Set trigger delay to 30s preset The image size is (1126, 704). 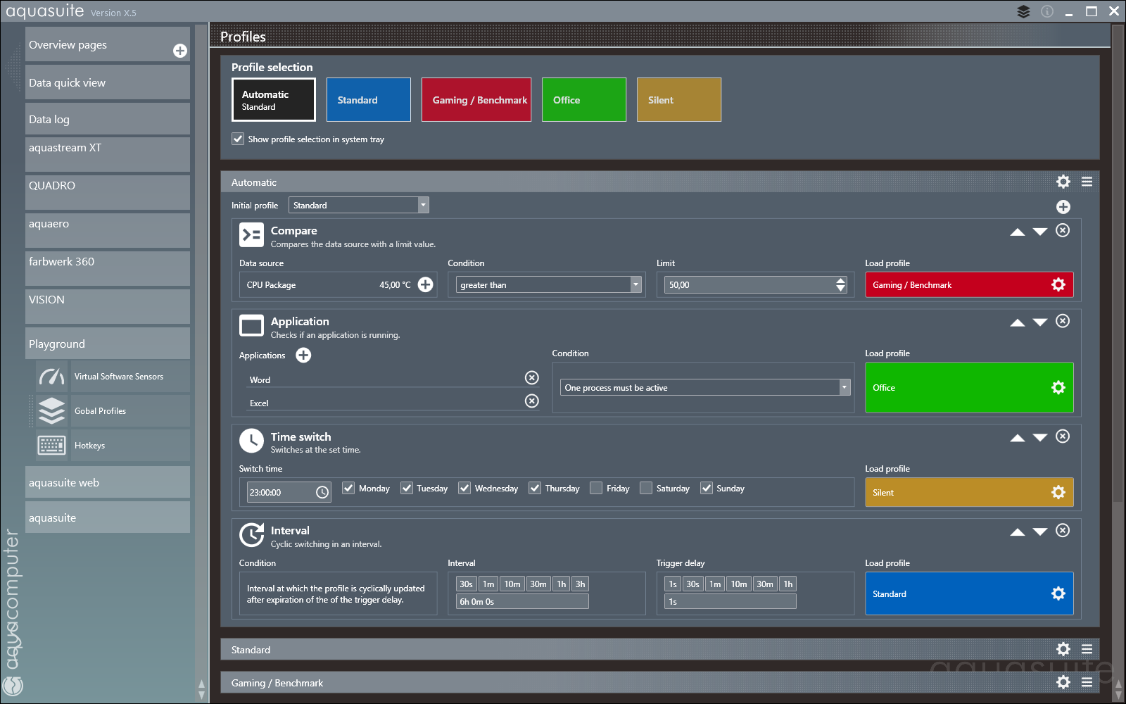pyautogui.click(x=692, y=584)
